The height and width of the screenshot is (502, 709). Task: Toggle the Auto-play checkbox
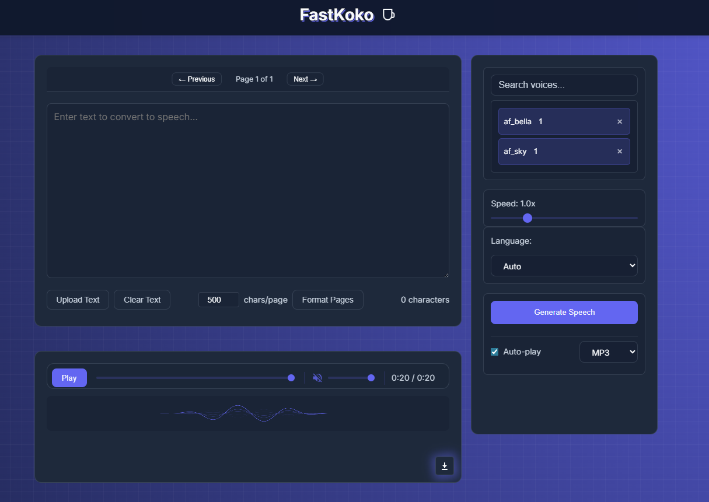pyautogui.click(x=495, y=352)
